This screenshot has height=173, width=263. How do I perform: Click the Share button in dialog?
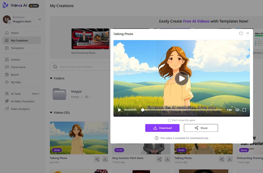coord(201,128)
